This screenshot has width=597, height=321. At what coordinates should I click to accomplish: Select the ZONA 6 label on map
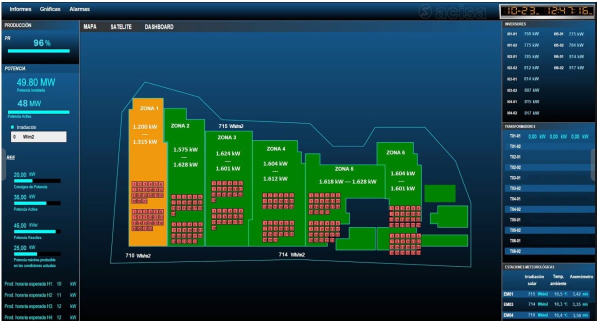[x=395, y=152]
